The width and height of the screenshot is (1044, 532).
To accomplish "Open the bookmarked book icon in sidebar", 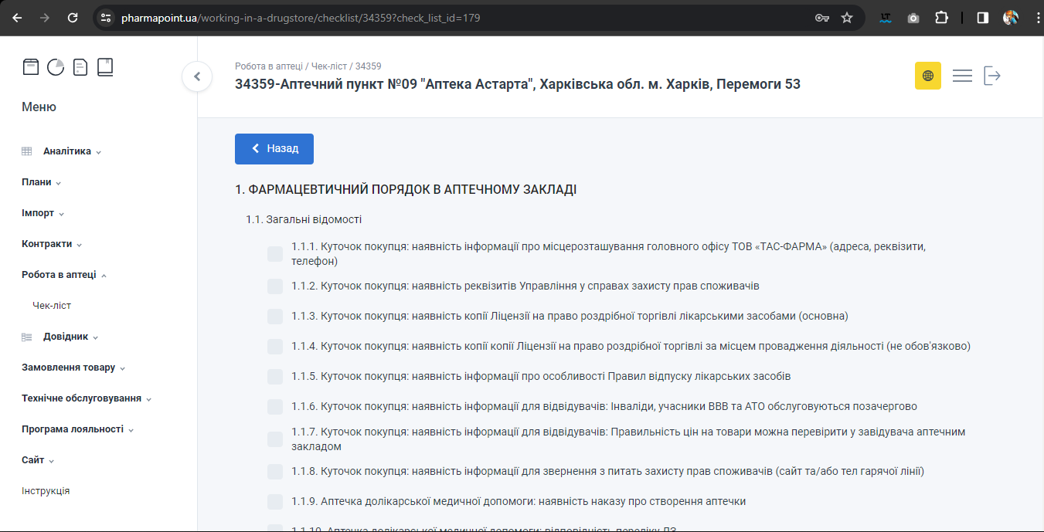I will pyautogui.click(x=105, y=67).
